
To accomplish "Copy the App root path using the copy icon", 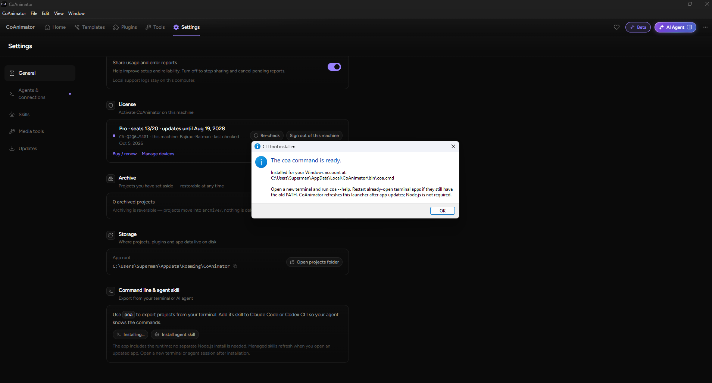I will pos(235,266).
